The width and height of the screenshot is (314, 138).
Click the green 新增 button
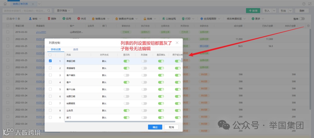pos(253,11)
